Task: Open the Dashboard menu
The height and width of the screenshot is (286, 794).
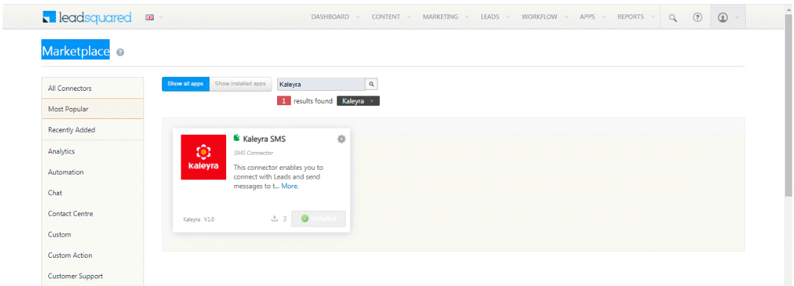Action: [x=330, y=16]
